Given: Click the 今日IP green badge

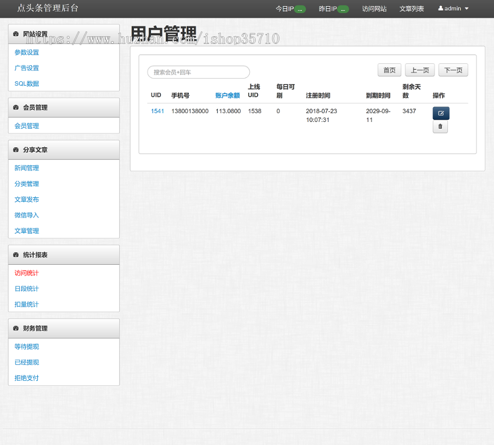Looking at the screenshot, I should pos(300,9).
